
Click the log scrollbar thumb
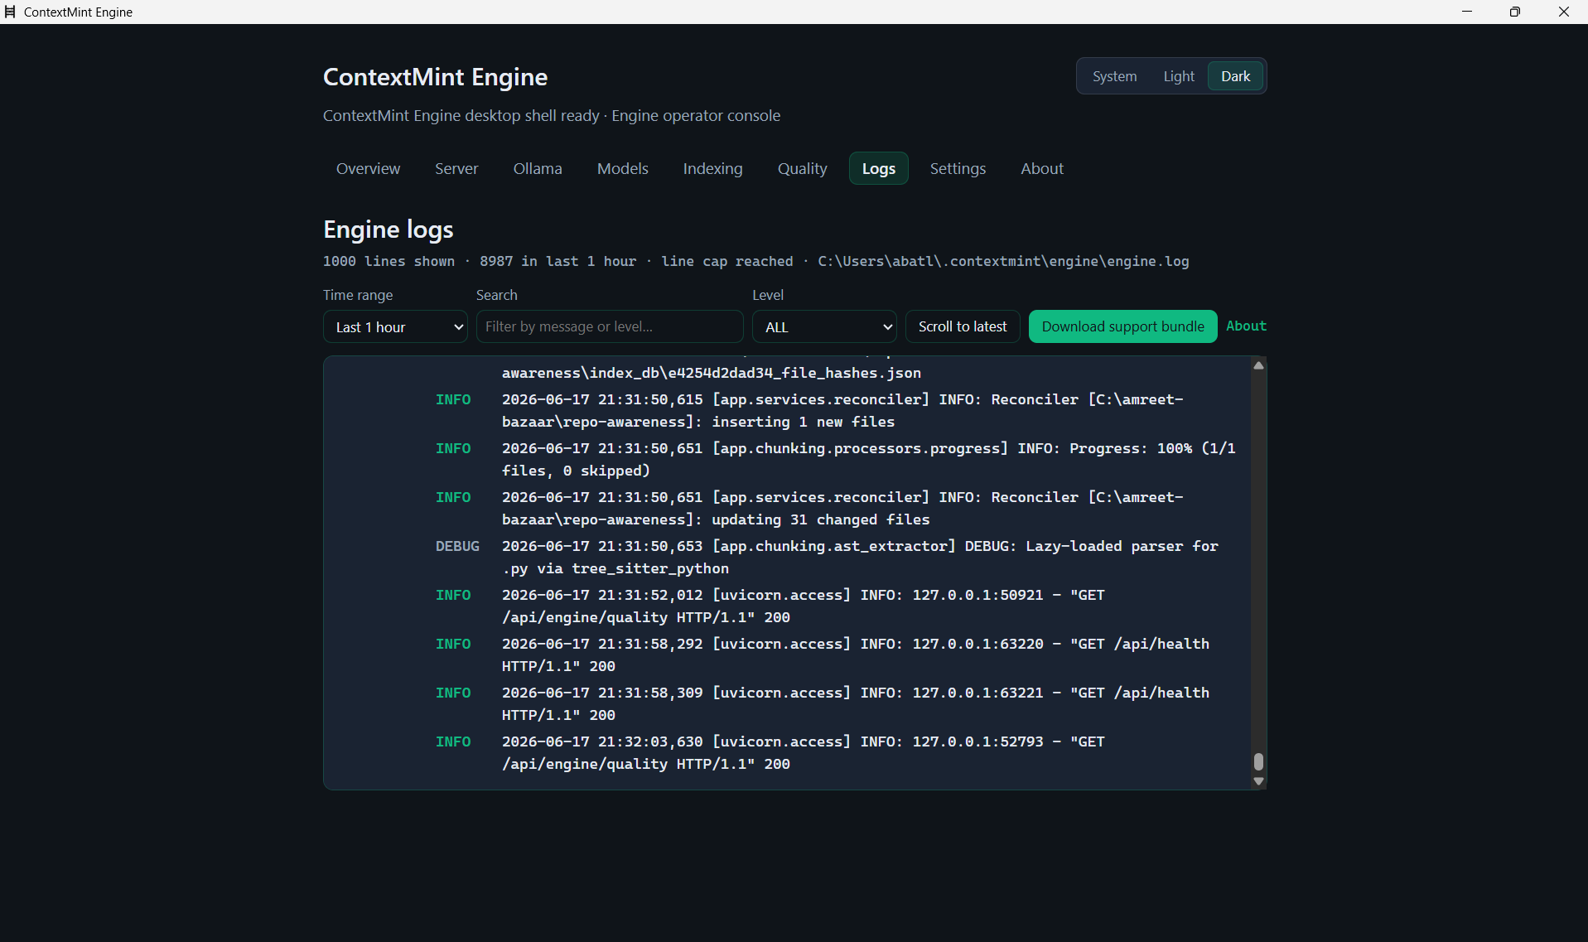[x=1258, y=761]
